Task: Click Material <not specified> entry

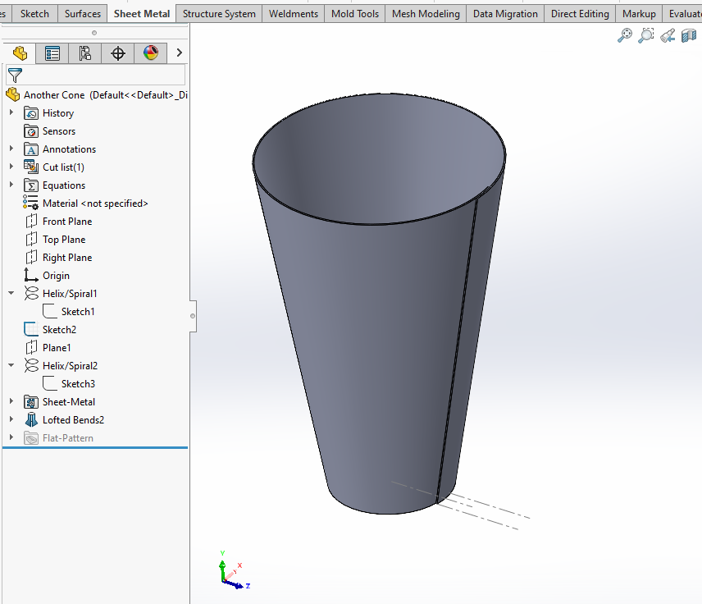Action: 95,204
